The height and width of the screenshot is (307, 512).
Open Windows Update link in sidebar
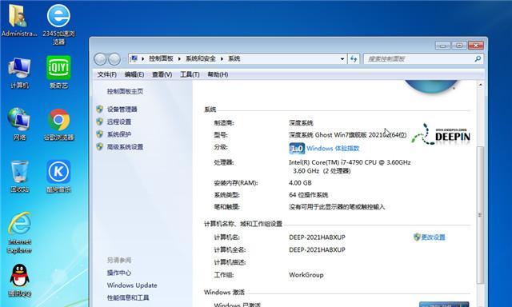[132, 285]
